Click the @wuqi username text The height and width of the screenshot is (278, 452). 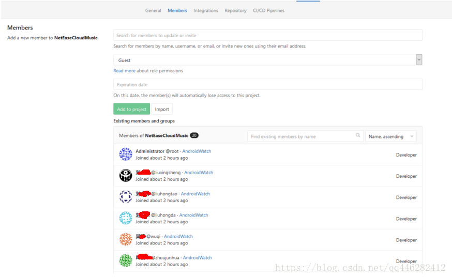154,237
